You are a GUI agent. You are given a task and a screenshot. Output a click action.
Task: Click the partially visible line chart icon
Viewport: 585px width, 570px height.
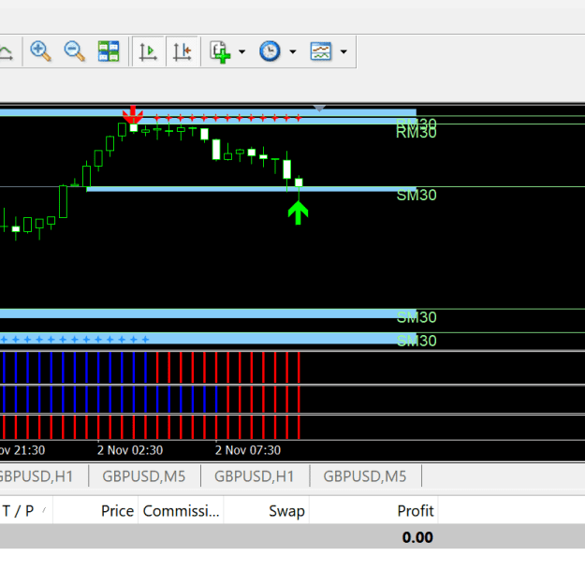(7, 52)
